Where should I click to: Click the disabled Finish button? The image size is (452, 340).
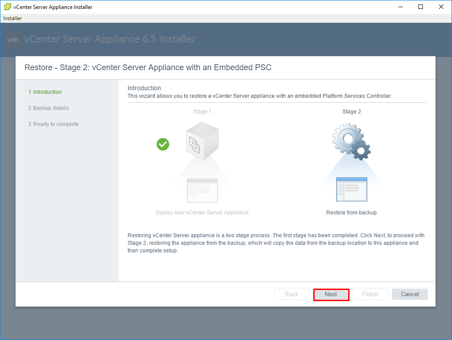click(x=370, y=294)
